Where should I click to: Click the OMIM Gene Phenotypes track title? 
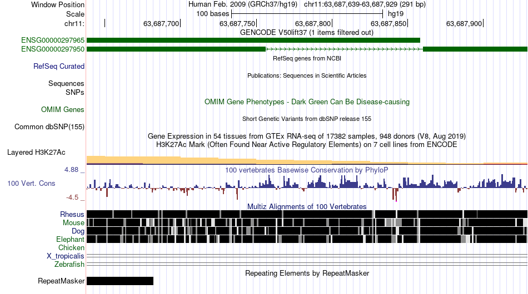click(307, 102)
